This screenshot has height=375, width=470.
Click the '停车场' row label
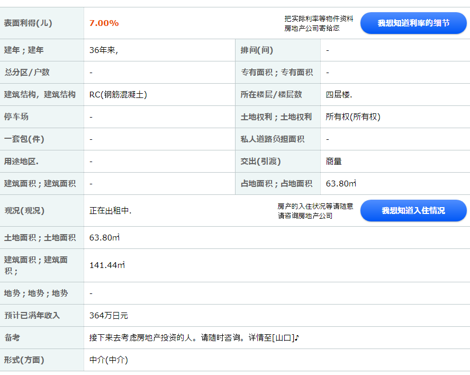coord(16,117)
